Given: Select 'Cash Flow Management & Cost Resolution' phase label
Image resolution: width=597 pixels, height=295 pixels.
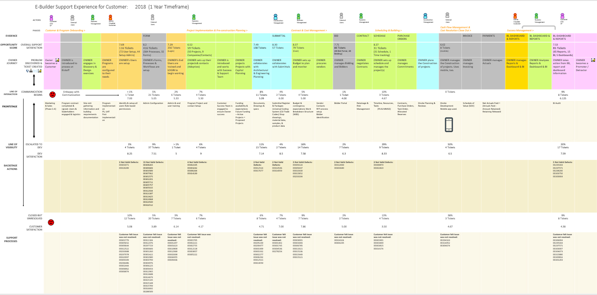Looking at the screenshot, I should click(x=455, y=29).
